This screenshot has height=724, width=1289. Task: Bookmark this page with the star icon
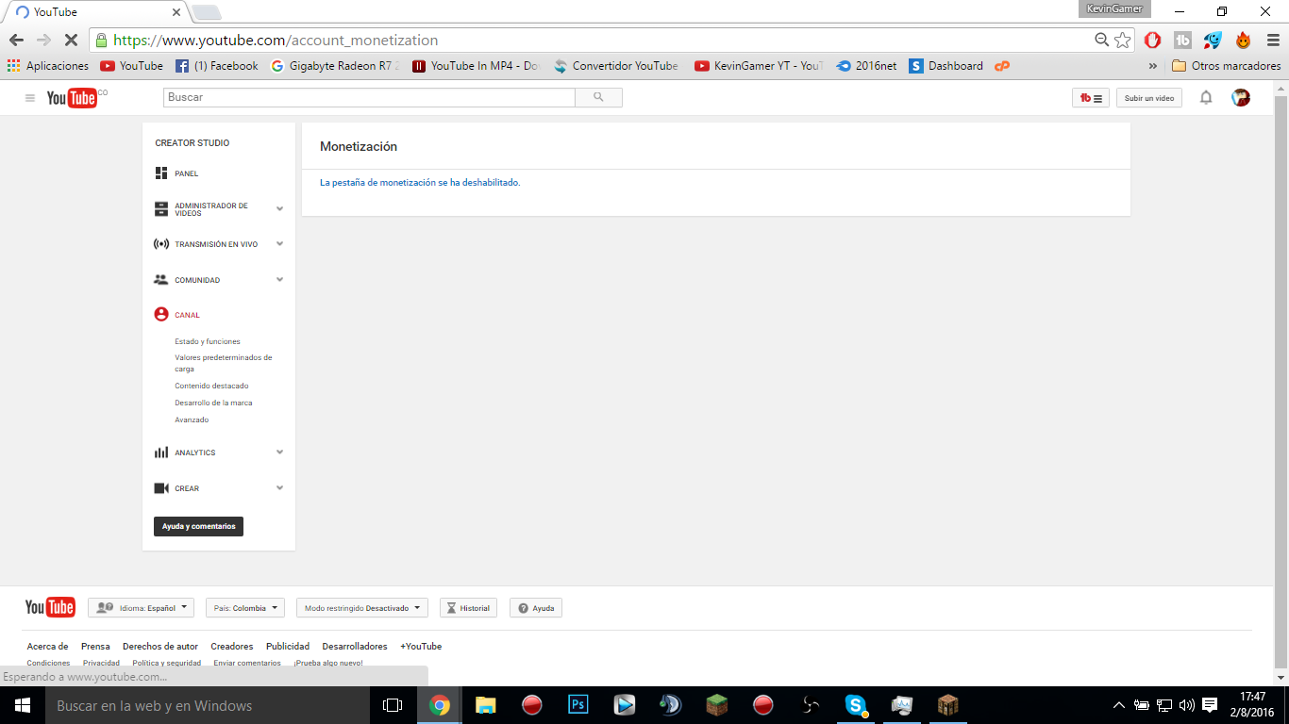point(1122,41)
